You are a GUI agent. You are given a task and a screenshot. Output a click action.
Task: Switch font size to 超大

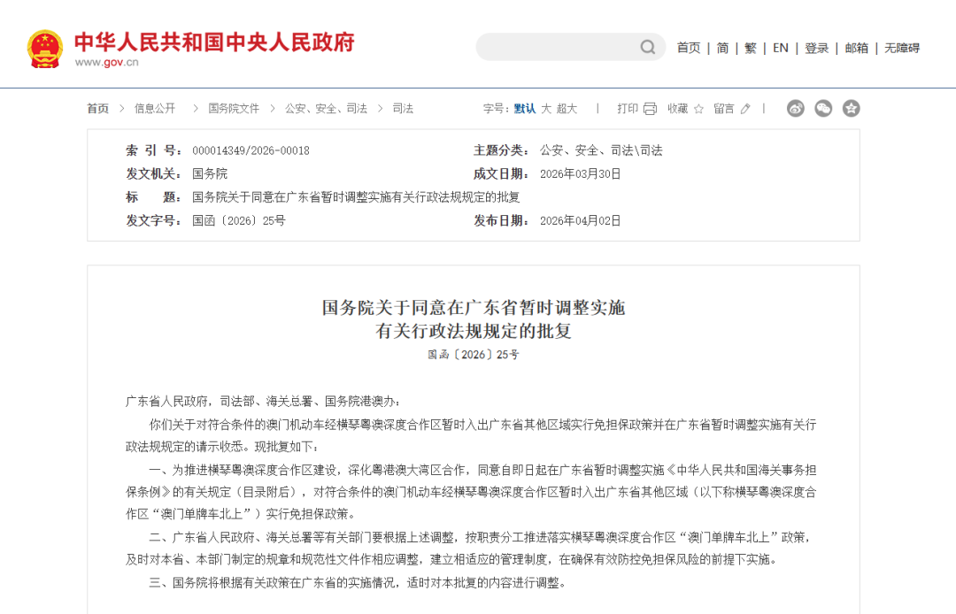click(567, 109)
